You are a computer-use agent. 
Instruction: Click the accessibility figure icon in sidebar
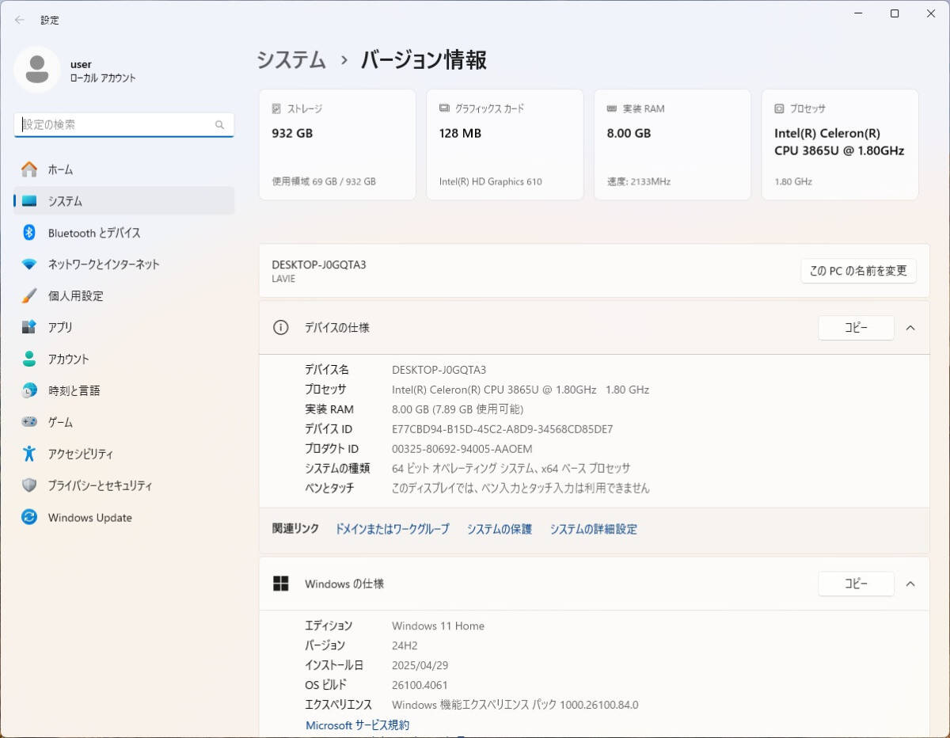click(x=29, y=454)
